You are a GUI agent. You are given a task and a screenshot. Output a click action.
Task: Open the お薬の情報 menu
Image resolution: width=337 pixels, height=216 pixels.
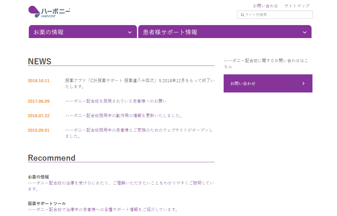pyautogui.click(x=83, y=32)
